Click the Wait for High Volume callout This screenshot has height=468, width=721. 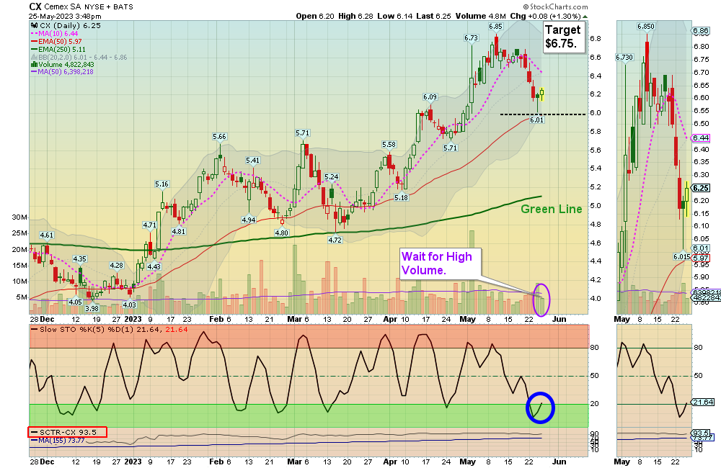(x=437, y=264)
